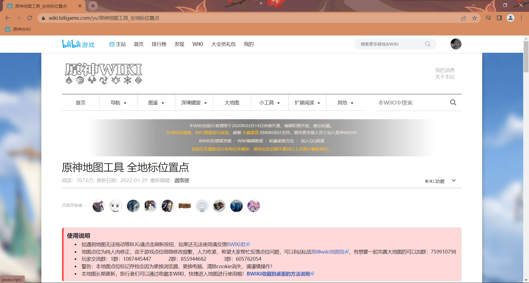Open fifth contributor avatar
Image resolution: width=529 pixels, height=283 pixels.
(x=168, y=206)
